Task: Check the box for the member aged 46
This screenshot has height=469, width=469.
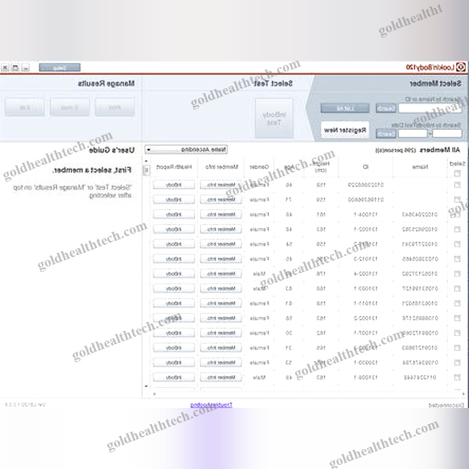Action: (457, 185)
